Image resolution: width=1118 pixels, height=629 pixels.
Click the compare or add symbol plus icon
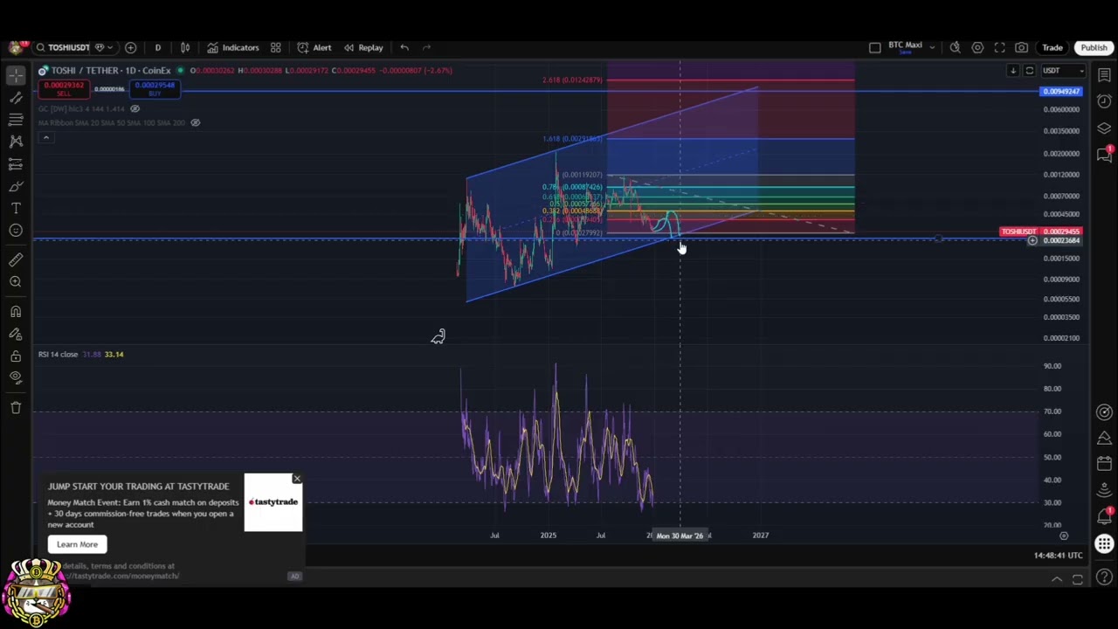130,47
